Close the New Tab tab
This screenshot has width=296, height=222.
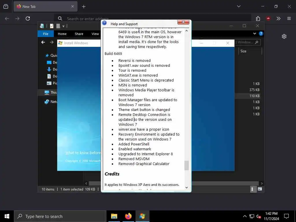click(x=73, y=6)
